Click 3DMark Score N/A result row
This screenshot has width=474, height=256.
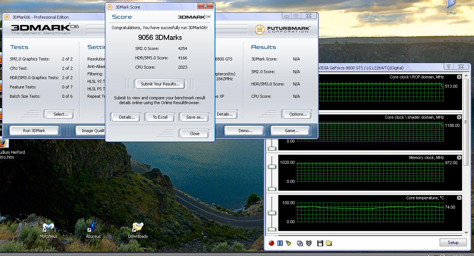pyautogui.click(x=275, y=59)
